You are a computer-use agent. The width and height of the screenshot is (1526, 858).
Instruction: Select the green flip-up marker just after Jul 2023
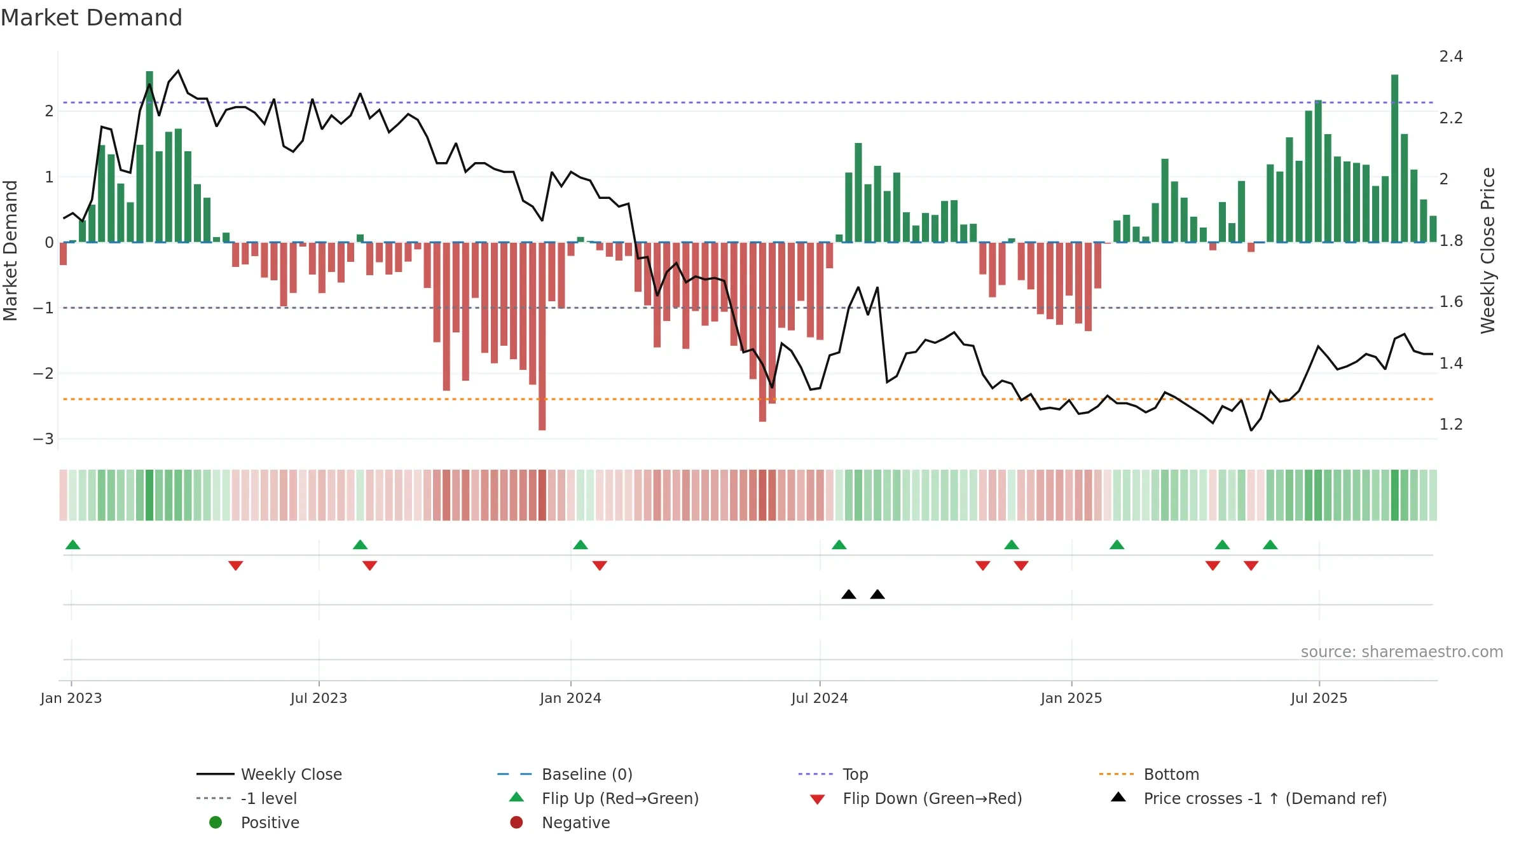pyautogui.click(x=361, y=545)
